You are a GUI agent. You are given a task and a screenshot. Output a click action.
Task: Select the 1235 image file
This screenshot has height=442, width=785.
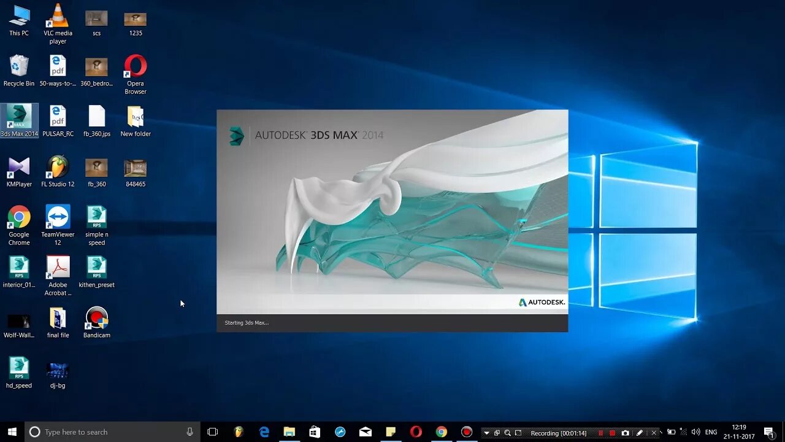tap(136, 23)
